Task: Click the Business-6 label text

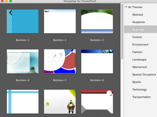Action: click(97, 80)
